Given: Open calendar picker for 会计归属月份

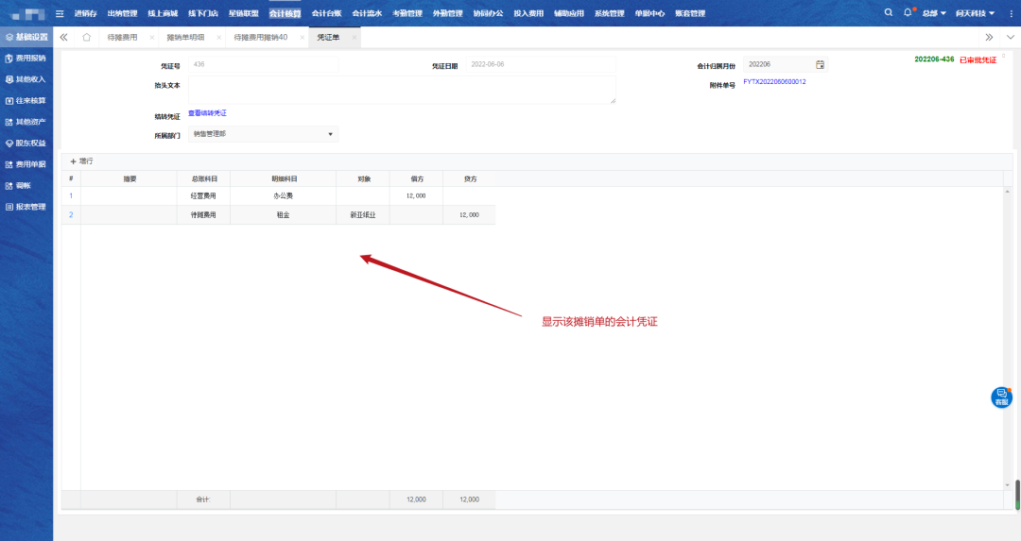Looking at the screenshot, I should 820,64.
